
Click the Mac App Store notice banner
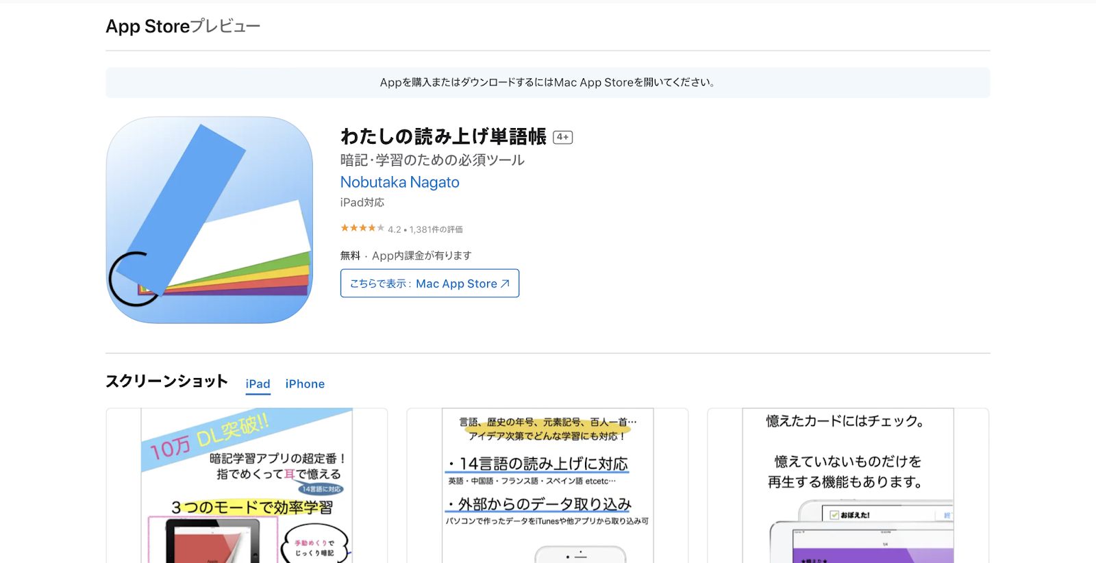548,82
